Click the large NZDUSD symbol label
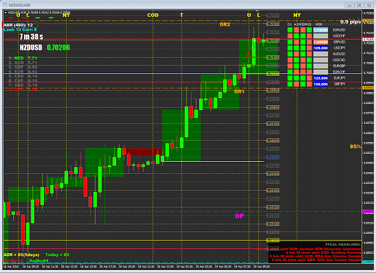The image size is (376, 273). point(31,48)
